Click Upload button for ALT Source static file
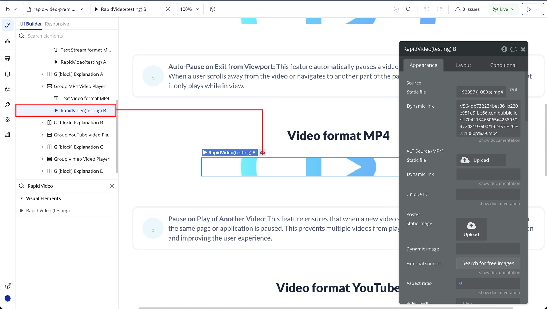Viewport: 547px width, 309px height. [x=481, y=160]
